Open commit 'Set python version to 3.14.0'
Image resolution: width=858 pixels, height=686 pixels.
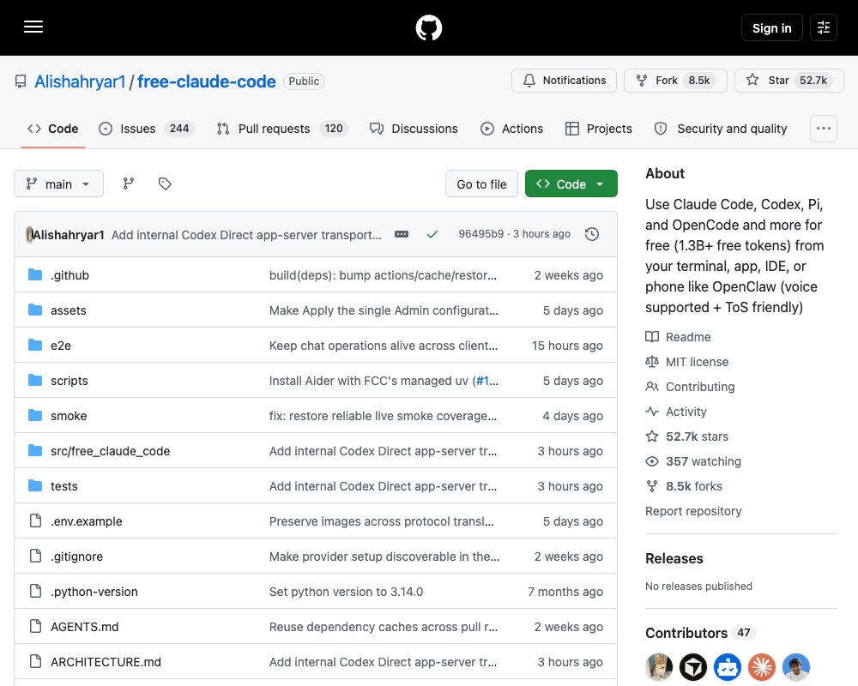pyautogui.click(x=346, y=592)
